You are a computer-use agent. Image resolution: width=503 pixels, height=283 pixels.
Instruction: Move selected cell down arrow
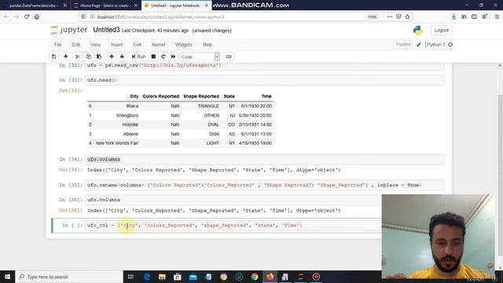pyautogui.click(x=122, y=57)
